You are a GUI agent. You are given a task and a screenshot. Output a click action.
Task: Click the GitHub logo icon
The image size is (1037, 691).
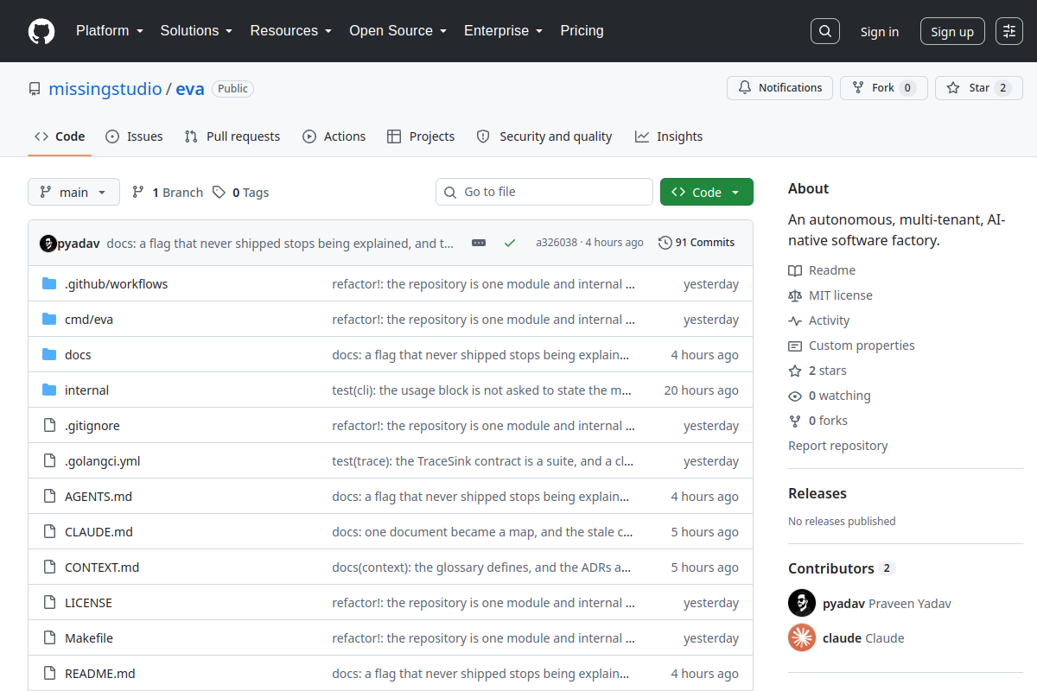41,31
